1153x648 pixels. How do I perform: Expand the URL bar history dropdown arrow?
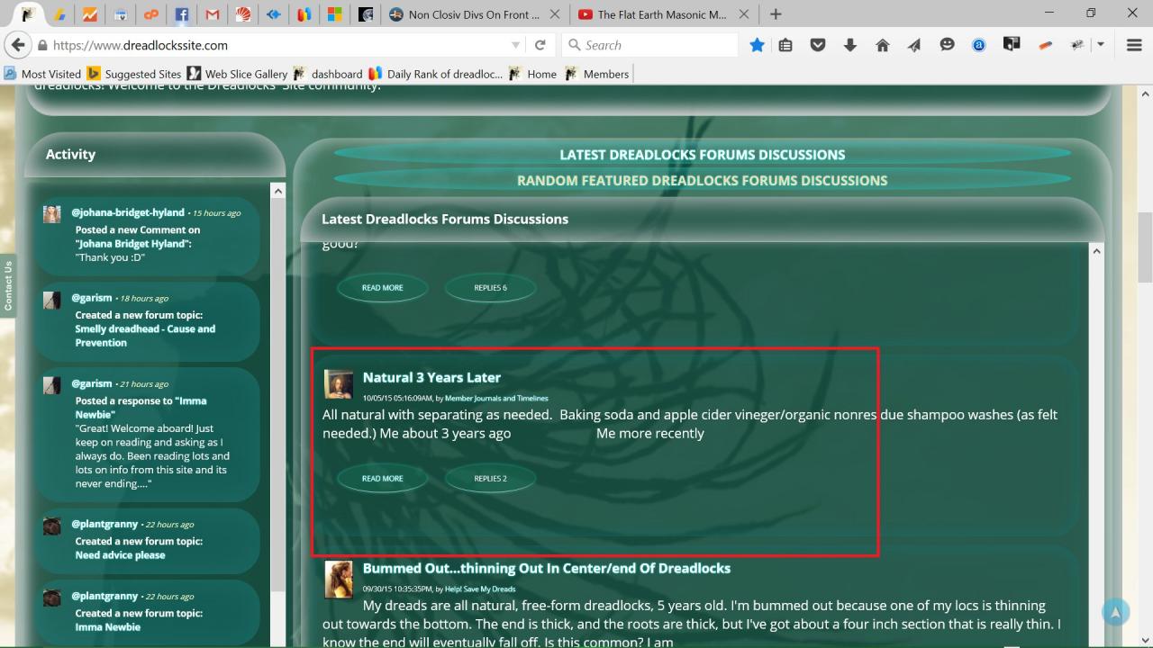[x=515, y=45]
